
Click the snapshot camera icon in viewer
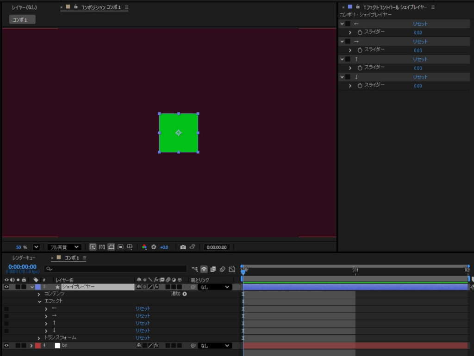[183, 247]
